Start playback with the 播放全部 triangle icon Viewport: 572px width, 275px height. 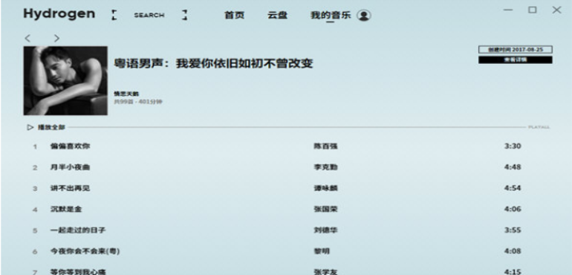(x=30, y=127)
